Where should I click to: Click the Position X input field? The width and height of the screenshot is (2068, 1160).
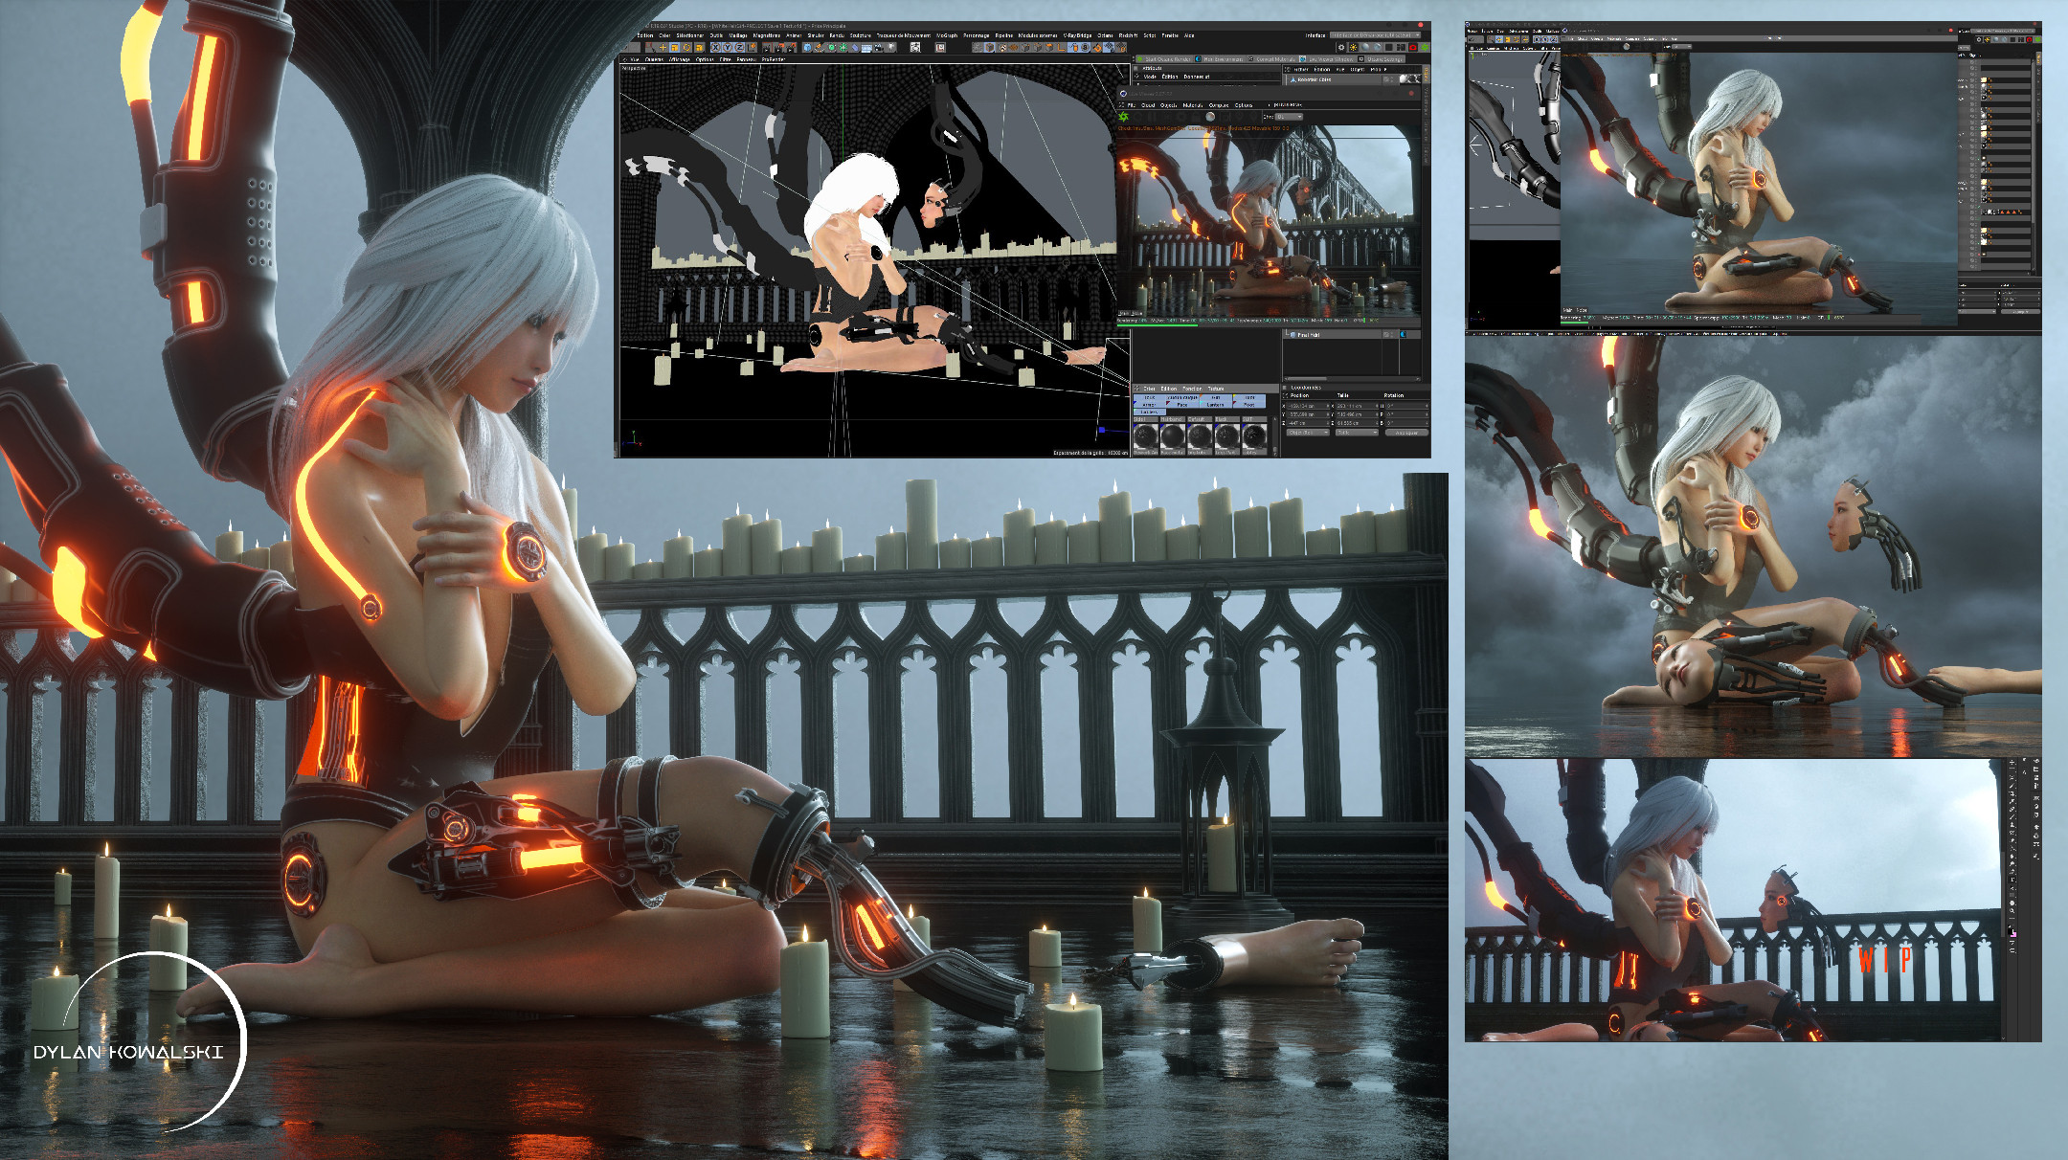1308,406
